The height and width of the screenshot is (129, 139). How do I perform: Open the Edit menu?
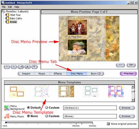10,7
